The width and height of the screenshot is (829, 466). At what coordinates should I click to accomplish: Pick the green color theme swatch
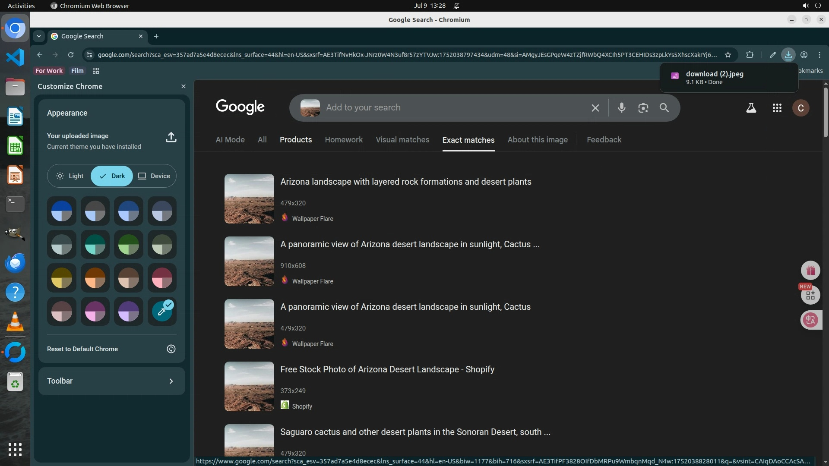click(129, 245)
